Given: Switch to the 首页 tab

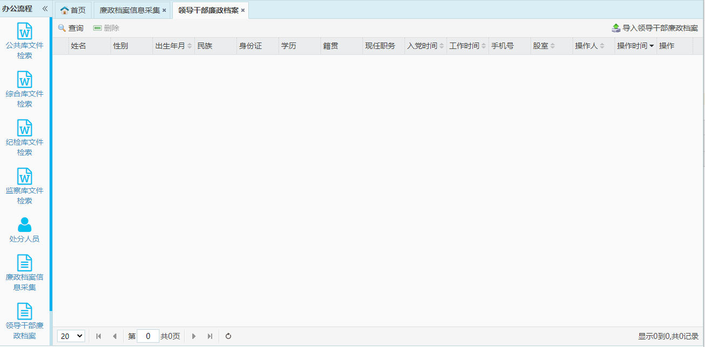Looking at the screenshot, I should 73,10.
